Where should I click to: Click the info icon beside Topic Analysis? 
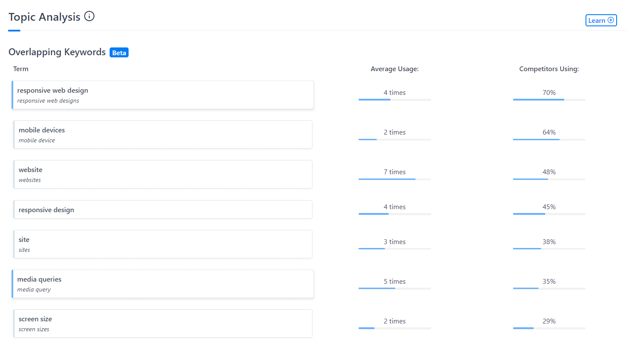pyautogui.click(x=89, y=16)
